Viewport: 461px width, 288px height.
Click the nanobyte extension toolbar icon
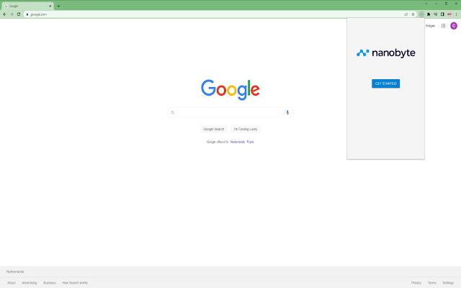click(x=421, y=14)
